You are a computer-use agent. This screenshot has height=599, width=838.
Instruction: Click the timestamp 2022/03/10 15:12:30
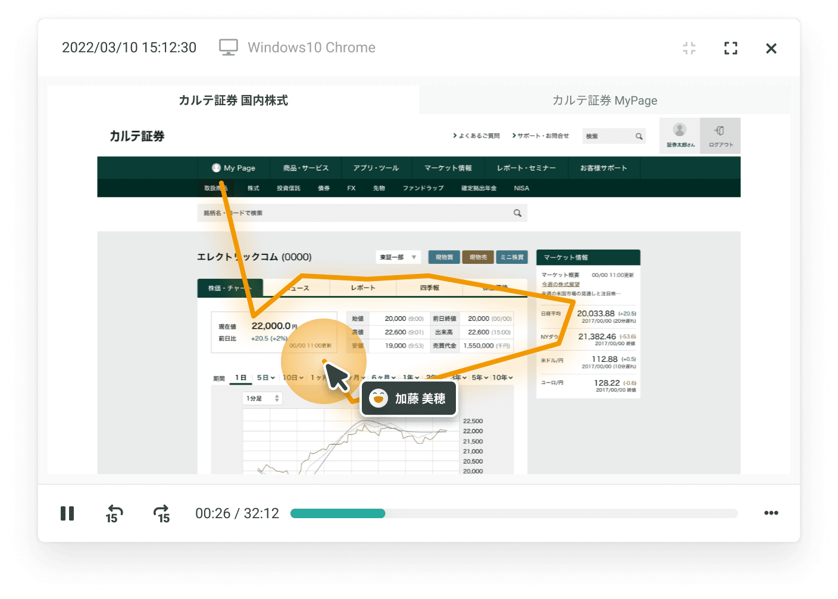click(129, 48)
